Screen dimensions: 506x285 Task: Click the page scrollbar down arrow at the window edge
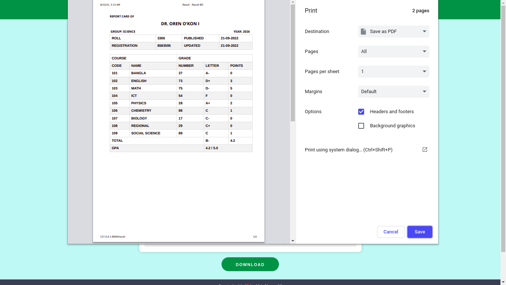pos(503,282)
